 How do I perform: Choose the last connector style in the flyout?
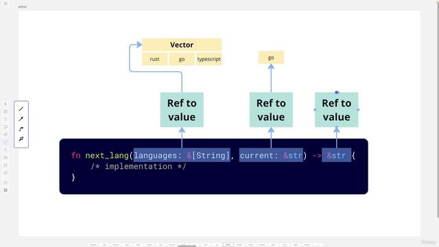(x=21, y=139)
